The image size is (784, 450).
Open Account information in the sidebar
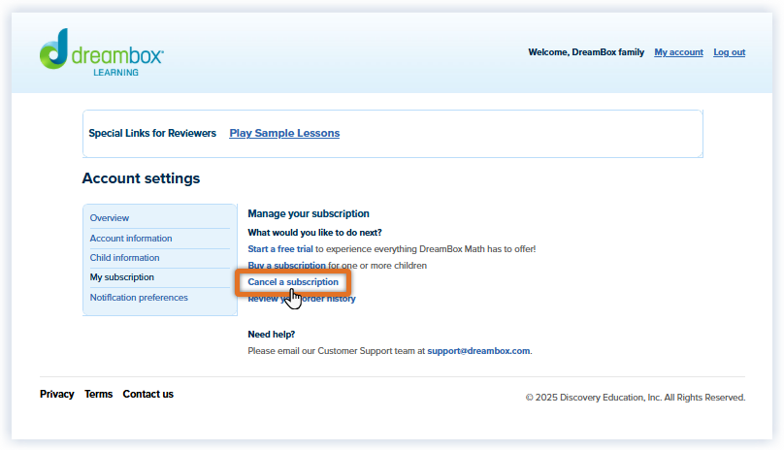pyautogui.click(x=131, y=239)
